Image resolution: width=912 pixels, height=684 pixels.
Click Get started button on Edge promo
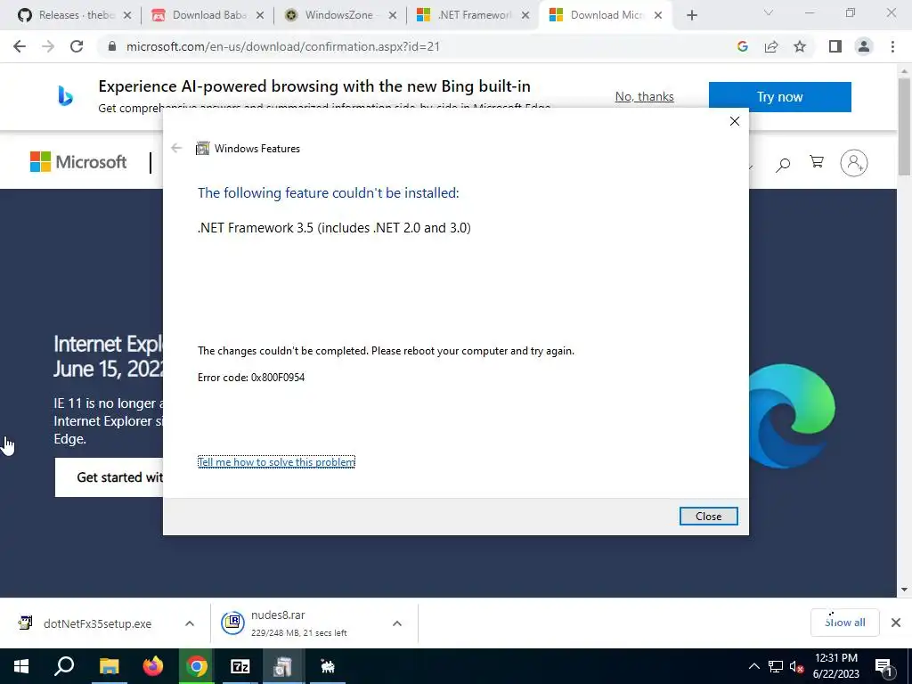(x=110, y=477)
